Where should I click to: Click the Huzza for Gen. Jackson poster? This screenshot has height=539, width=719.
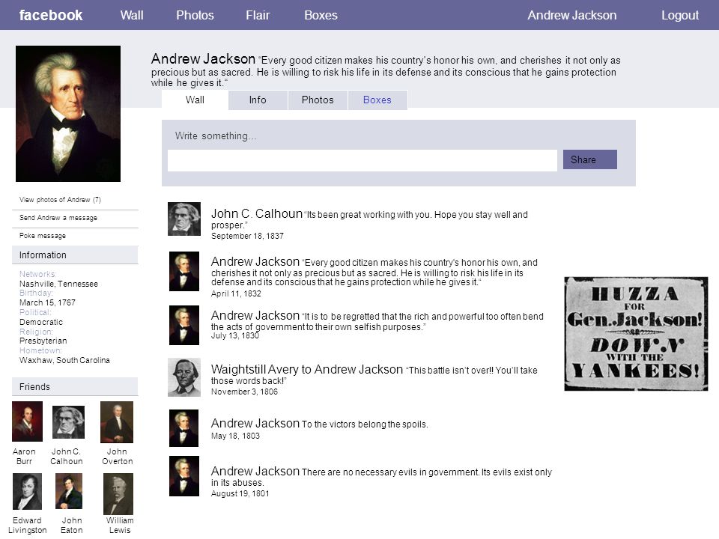[636, 334]
